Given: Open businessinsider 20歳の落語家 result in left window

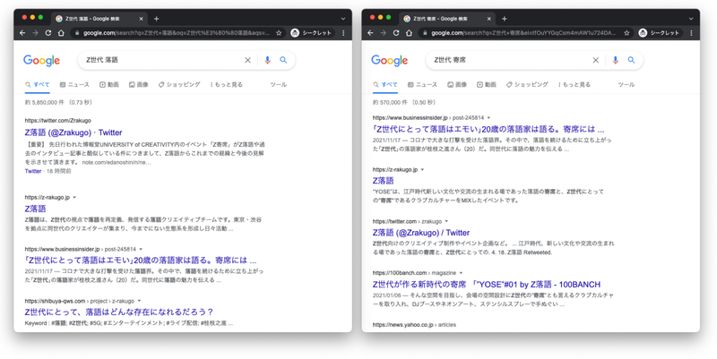Looking at the screenshot, I should click(141, 261).
